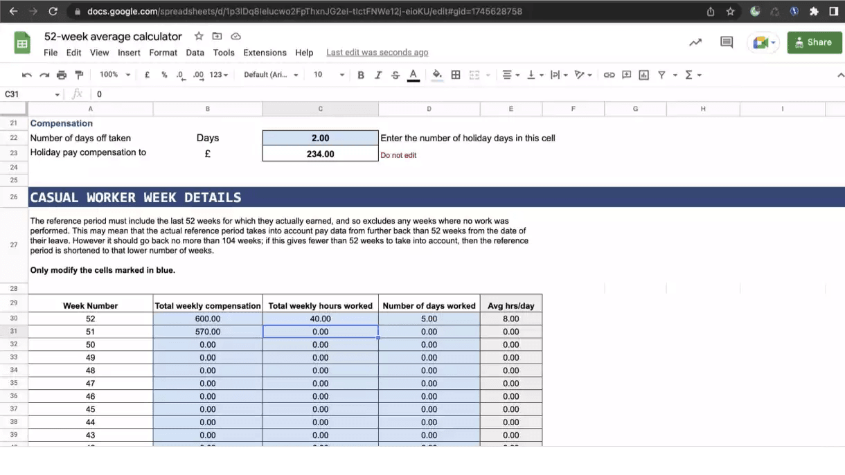Screen dimensions: 845x475
Task: Open the zoom level dropdown
Action: pos(114,75)
